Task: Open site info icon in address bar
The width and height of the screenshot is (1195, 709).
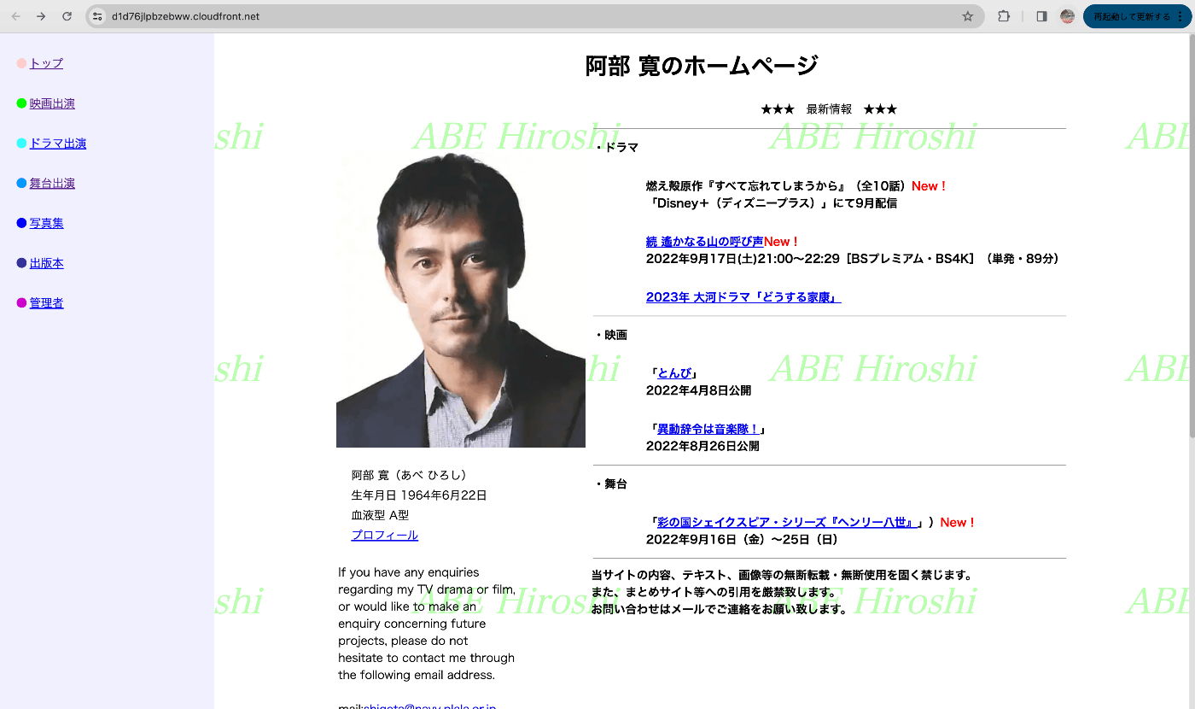Action: click(97, 16)
